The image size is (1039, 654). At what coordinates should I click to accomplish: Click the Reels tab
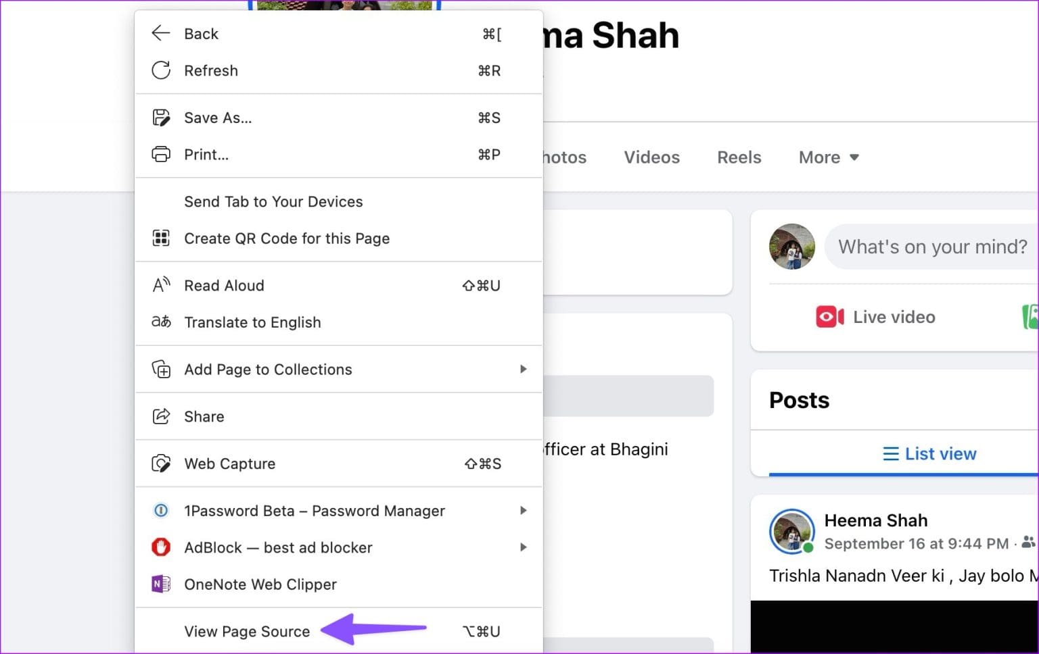(739, 157)
